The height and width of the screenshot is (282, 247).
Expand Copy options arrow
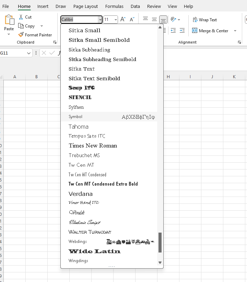pos(42,26)
